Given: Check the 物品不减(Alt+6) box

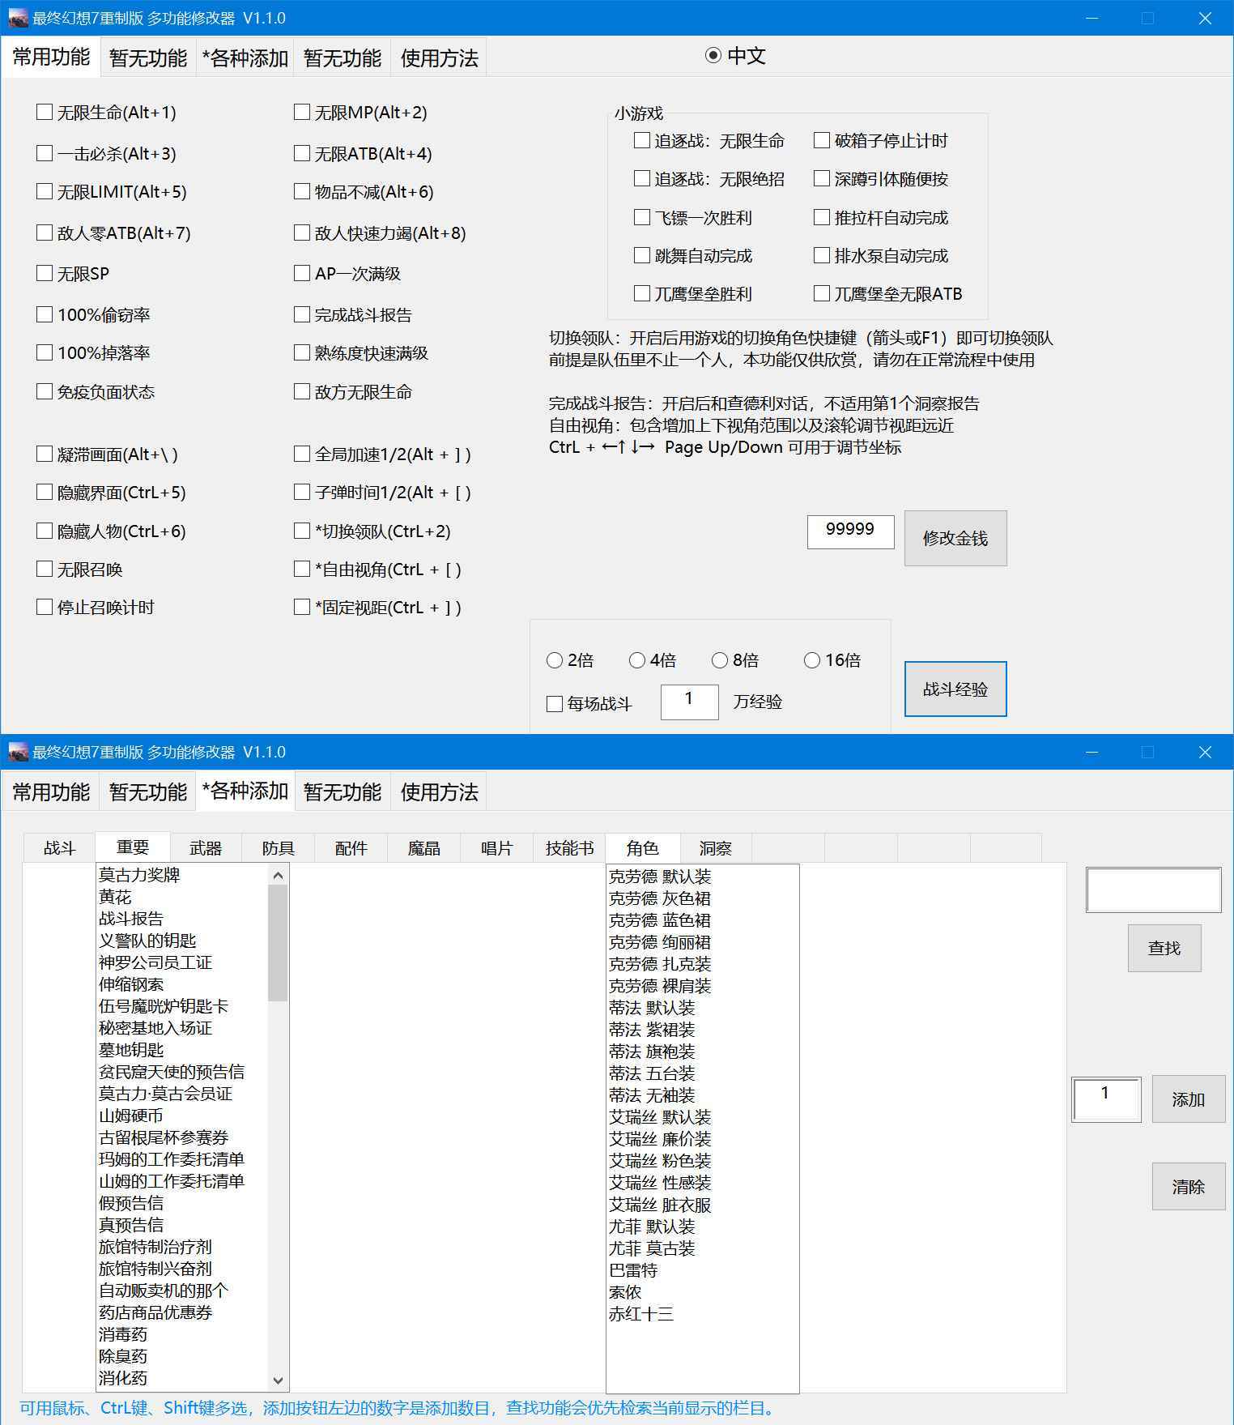Looking at the screenshot, I should (302, 192).
